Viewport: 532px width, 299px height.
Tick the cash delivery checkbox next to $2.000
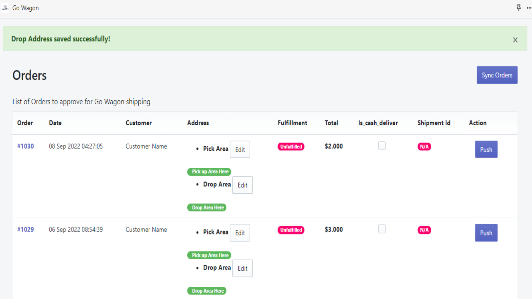[382, 146]
